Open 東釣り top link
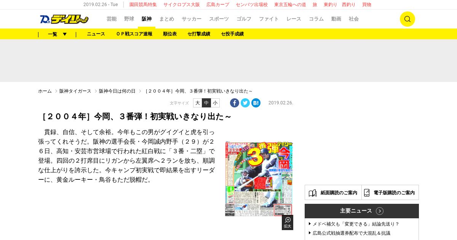The height and width of the screenshot is (240, 457). click(x=331, y=5)
